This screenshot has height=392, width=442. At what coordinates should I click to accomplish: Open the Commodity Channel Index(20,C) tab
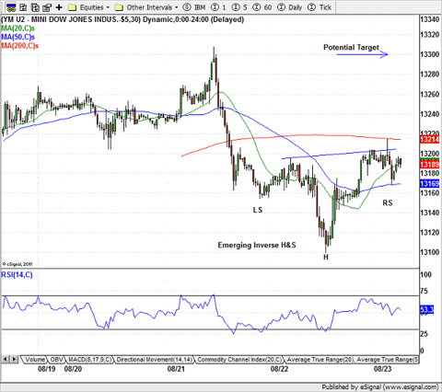pyautogui.click(x=239, y=359)
